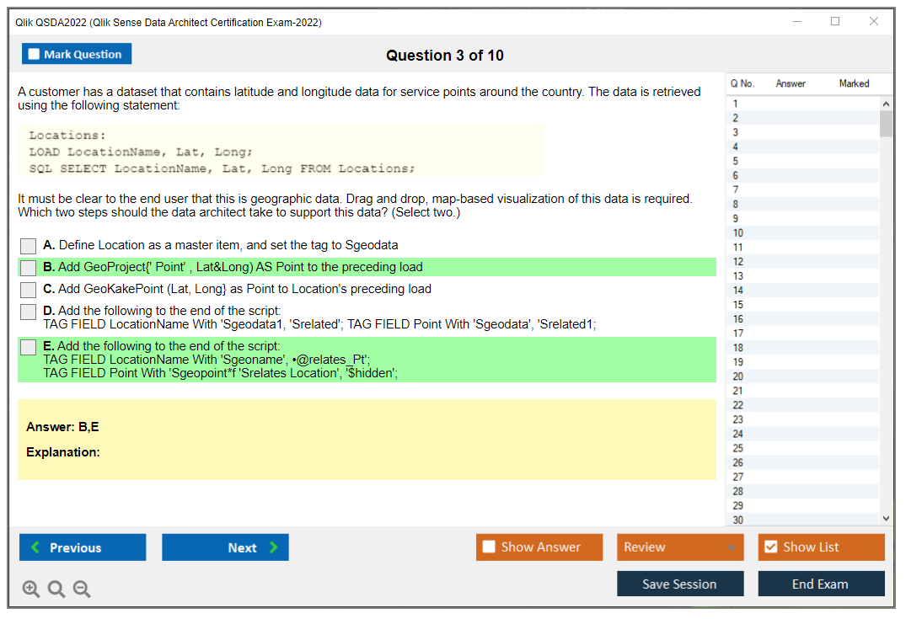Expand the Review dropdown button
Viewport: 906px width, 619px height.
pyautogui.click(x=731, y=547)
